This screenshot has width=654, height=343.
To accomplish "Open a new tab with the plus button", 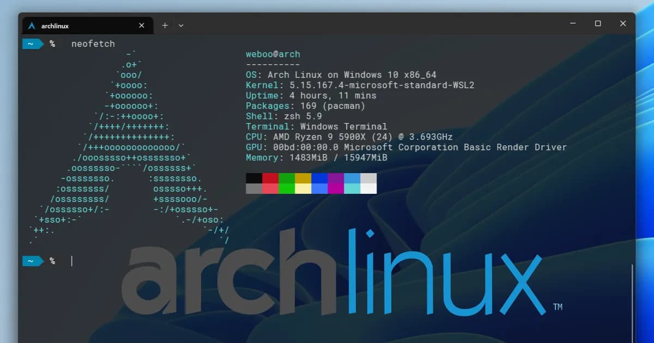I will (x=165, y=25).
